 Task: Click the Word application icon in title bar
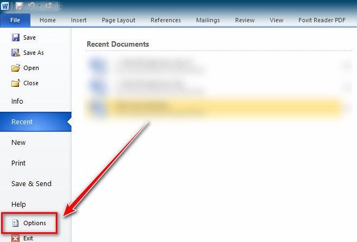point(5,6)
